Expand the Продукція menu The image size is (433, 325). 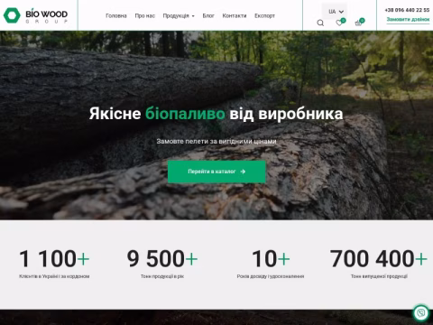pos(179,16)
